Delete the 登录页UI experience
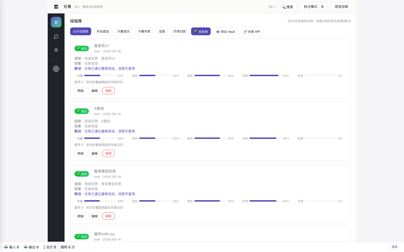 109,91
